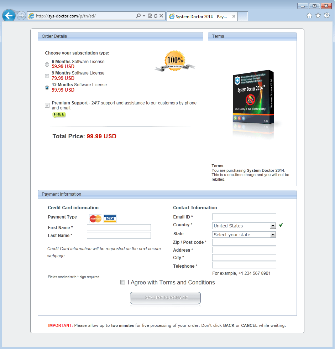335x350 pixels.
Task: Click the Terms panel header
Action: pos(252,36)
